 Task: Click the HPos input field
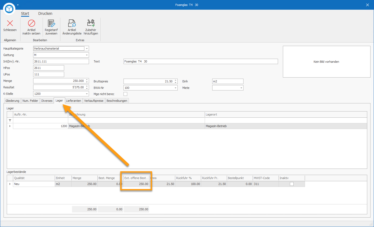click(x=49, y=68)
